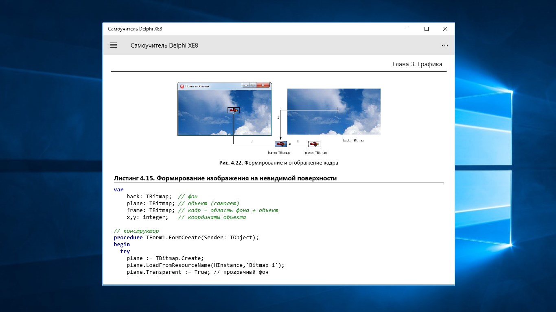Click the try keyword
This screenshot has height=312, width=556.
pos(125,251)
